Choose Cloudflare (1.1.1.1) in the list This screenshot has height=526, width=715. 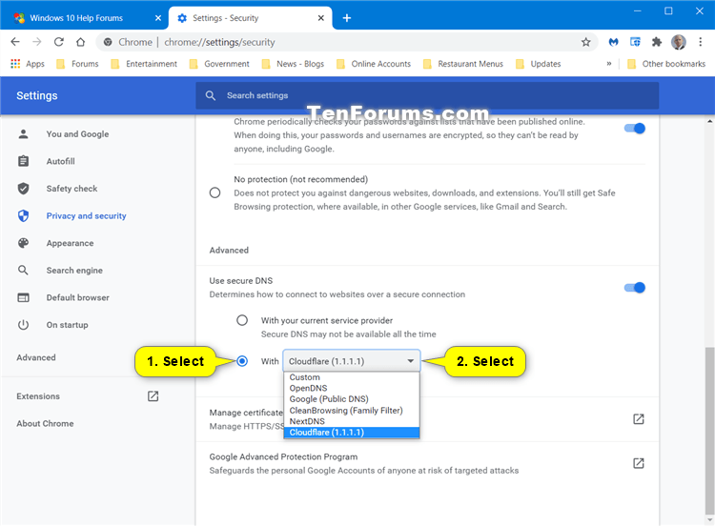pyautogui.click(x=351, y=433)
